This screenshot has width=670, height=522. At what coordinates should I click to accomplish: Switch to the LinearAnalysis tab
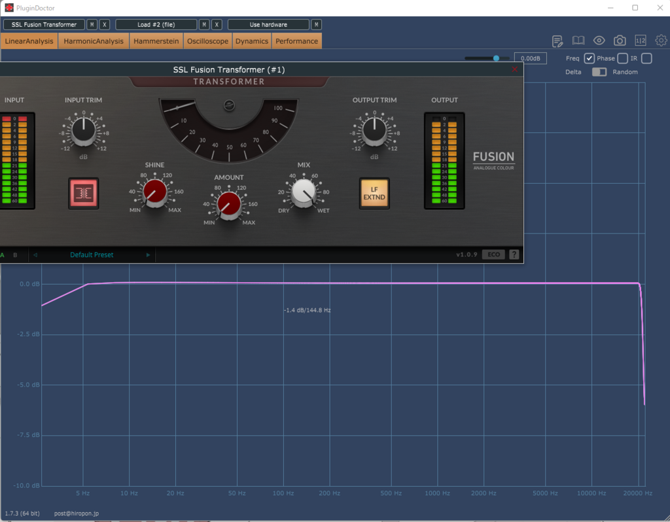29,41
